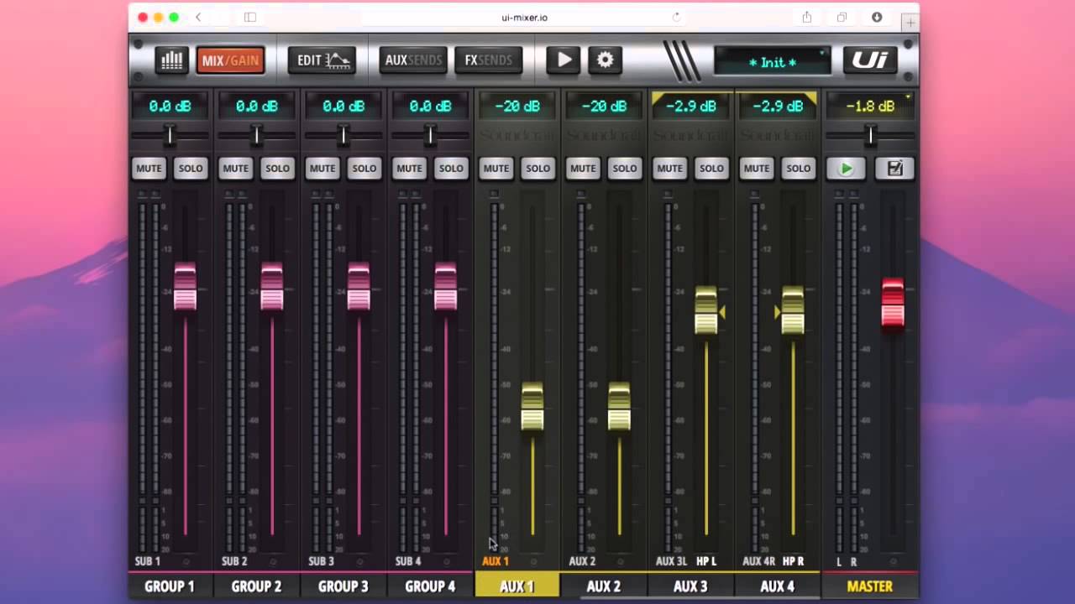Click Safari back navigation arrow
This screenshot has width=1075, height=604.
(198, 17)
